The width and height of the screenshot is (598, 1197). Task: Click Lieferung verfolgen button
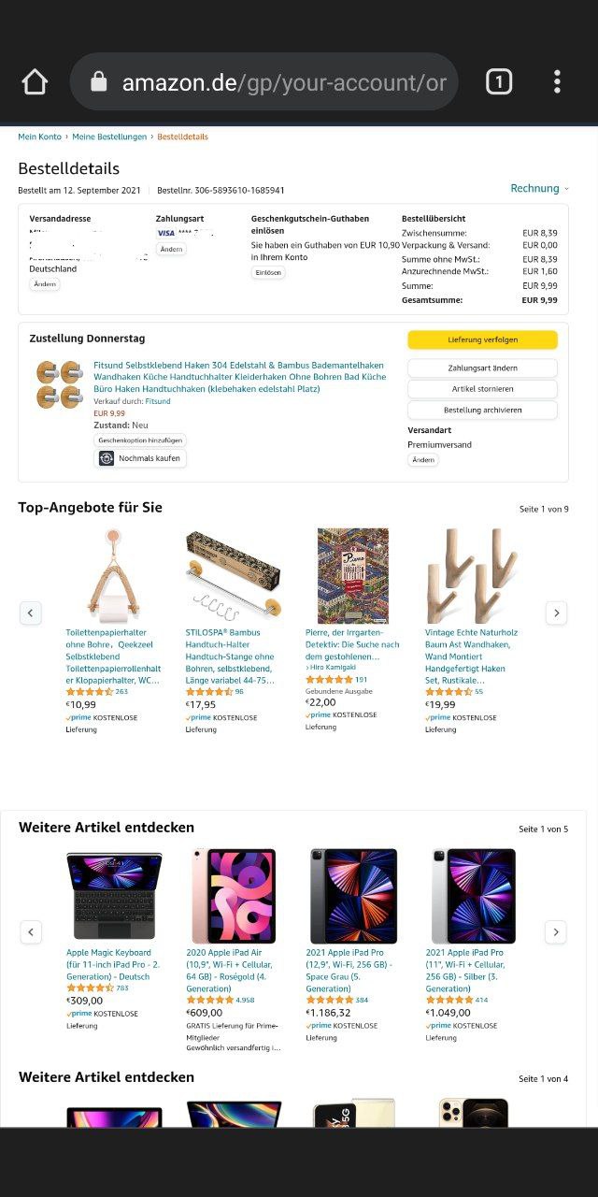(482, 339)
